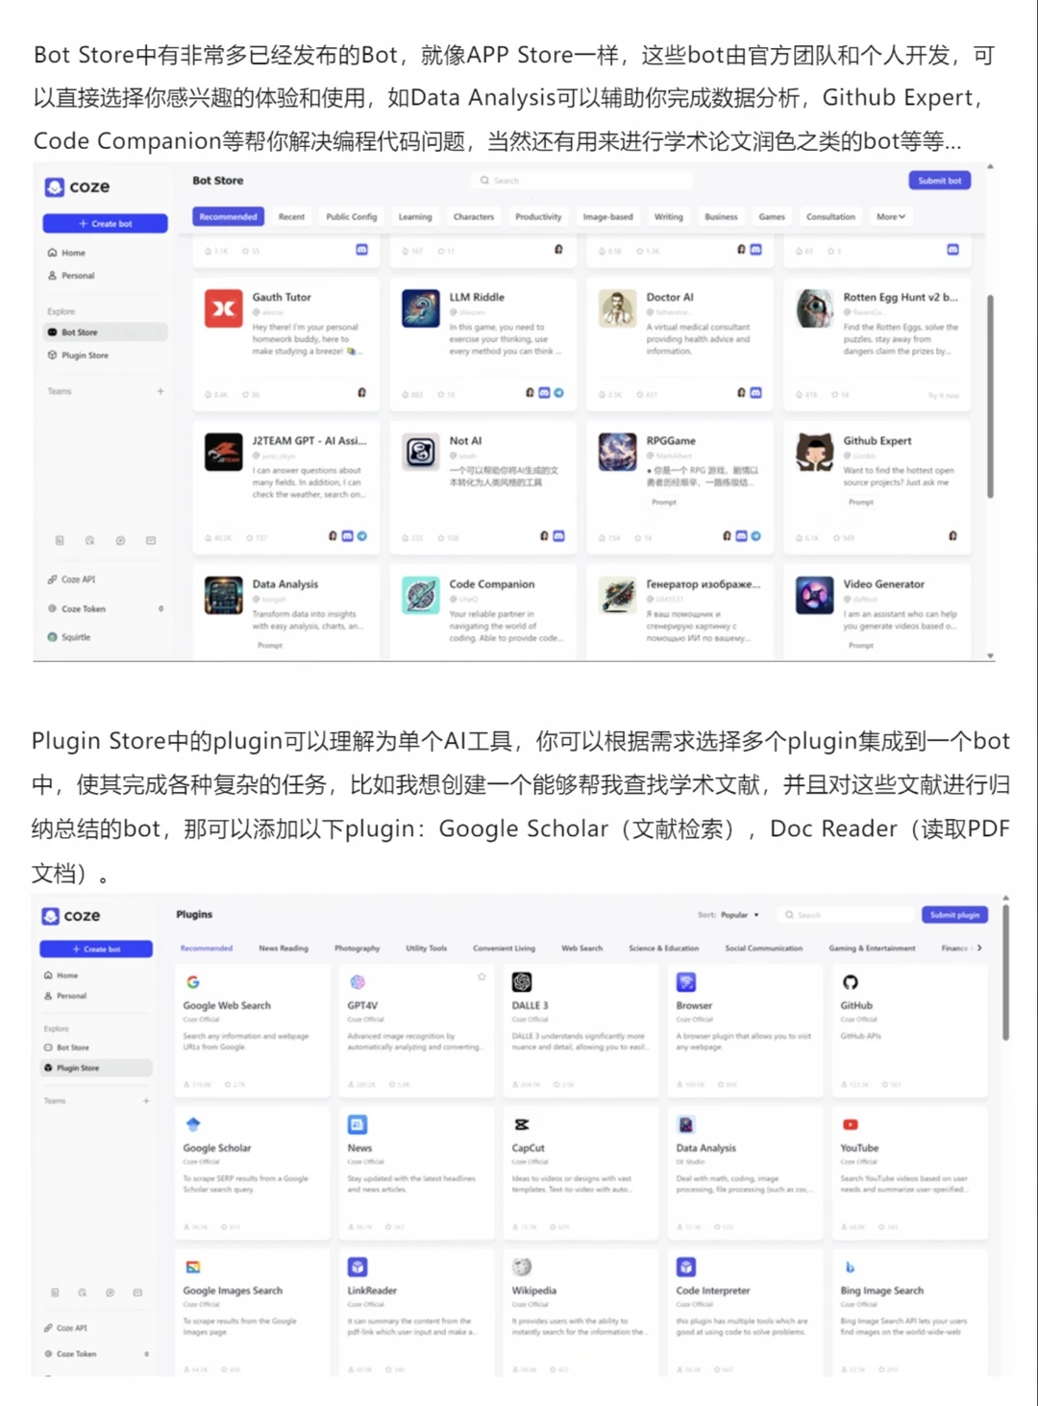The image size is (1038, 1406).
Task: Select the Science & Education plugin category
Action: (663, 949)
